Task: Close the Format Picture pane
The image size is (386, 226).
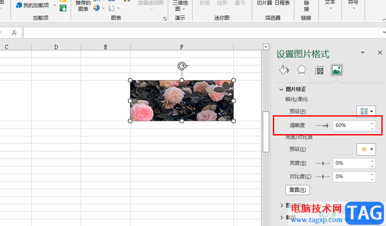Action: click(x=380, y=52)
